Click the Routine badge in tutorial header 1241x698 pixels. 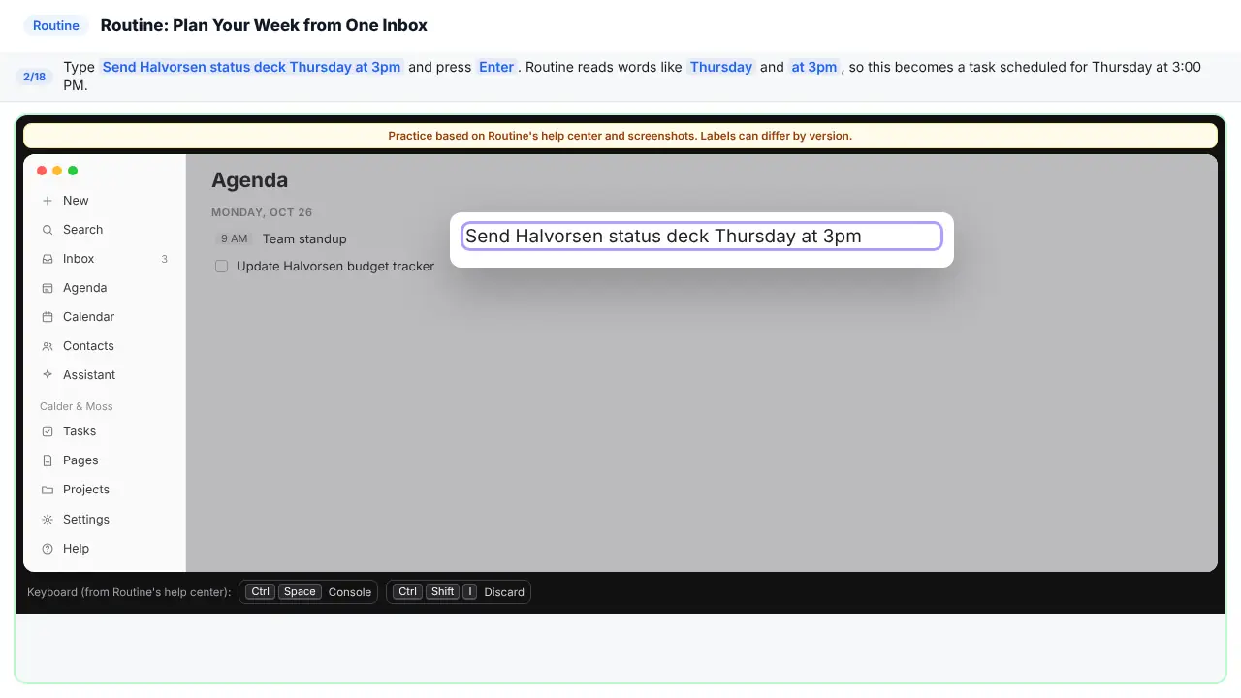(56, 26)
